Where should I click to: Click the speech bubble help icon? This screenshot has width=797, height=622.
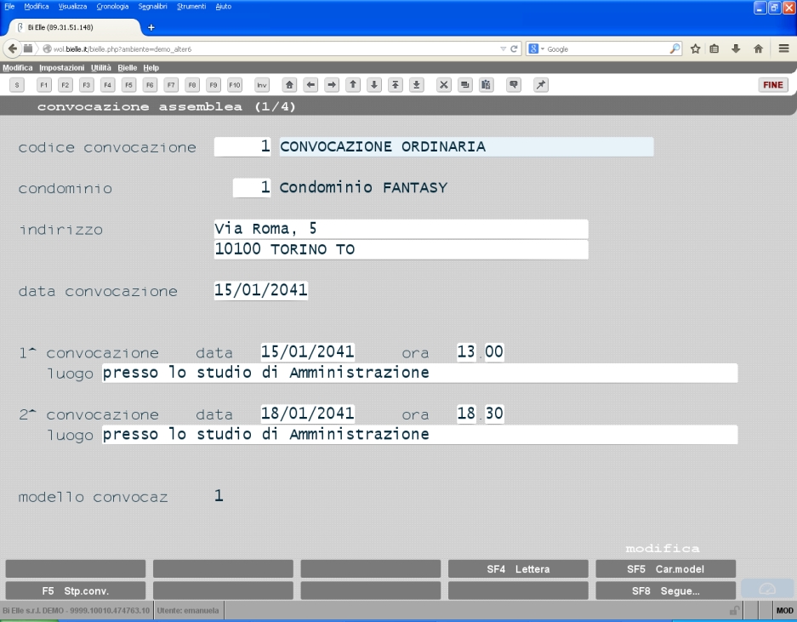tap(514, 85)
